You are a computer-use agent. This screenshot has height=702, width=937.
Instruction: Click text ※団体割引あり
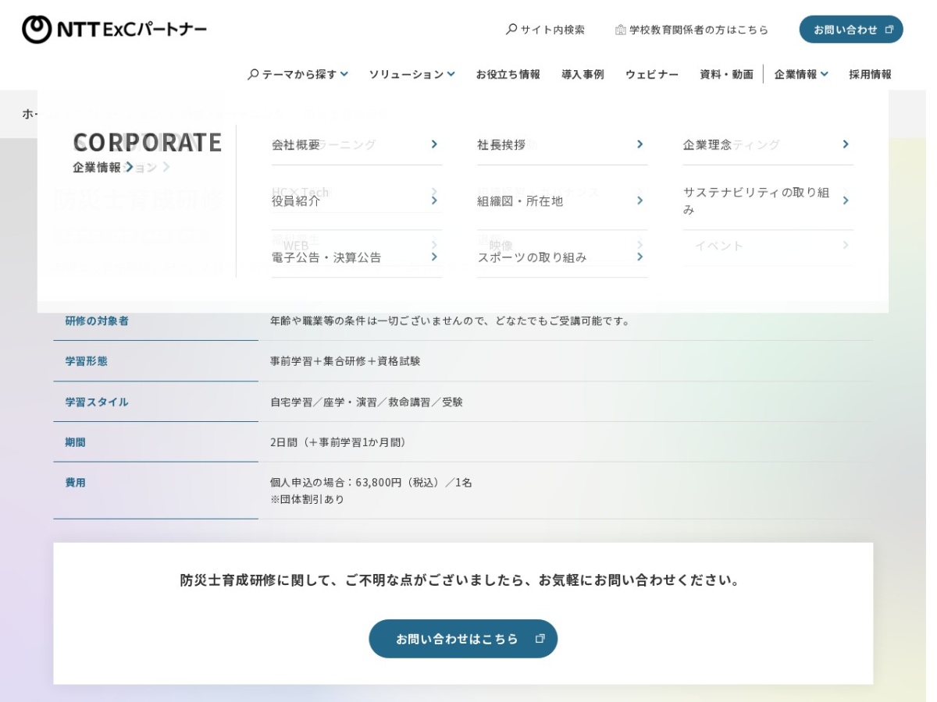[308, 499]
